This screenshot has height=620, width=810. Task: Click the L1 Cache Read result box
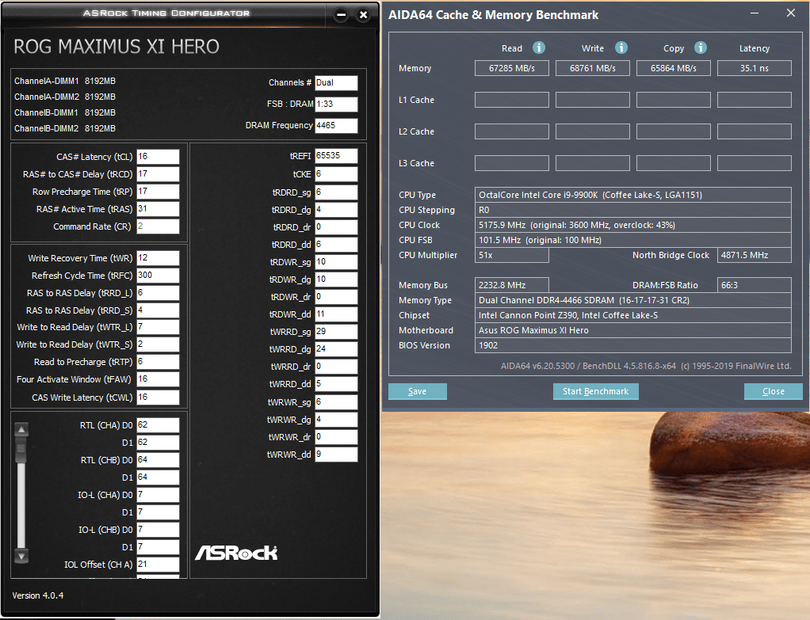[512, 100]
